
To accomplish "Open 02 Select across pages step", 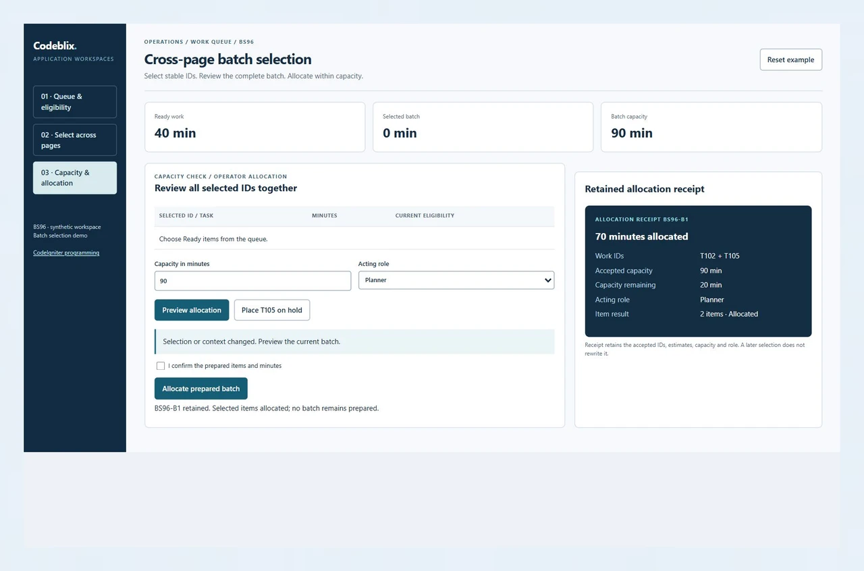I will coord(75,140).
